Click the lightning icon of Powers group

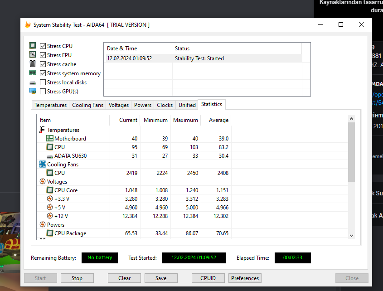(x=43, y=224)
